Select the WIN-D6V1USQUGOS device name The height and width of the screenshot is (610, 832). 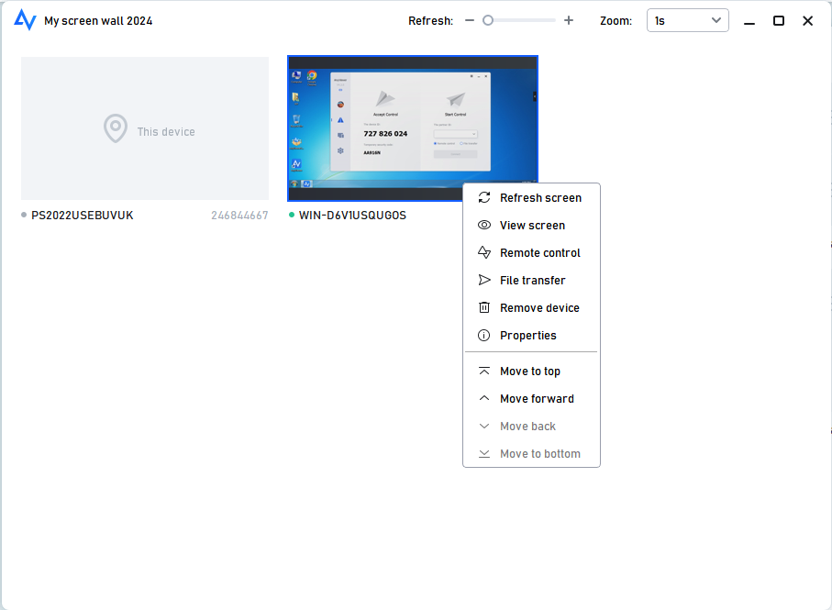pos(349,215)
